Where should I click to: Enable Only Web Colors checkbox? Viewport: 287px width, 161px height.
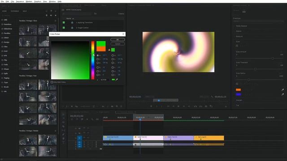(52, 82)
